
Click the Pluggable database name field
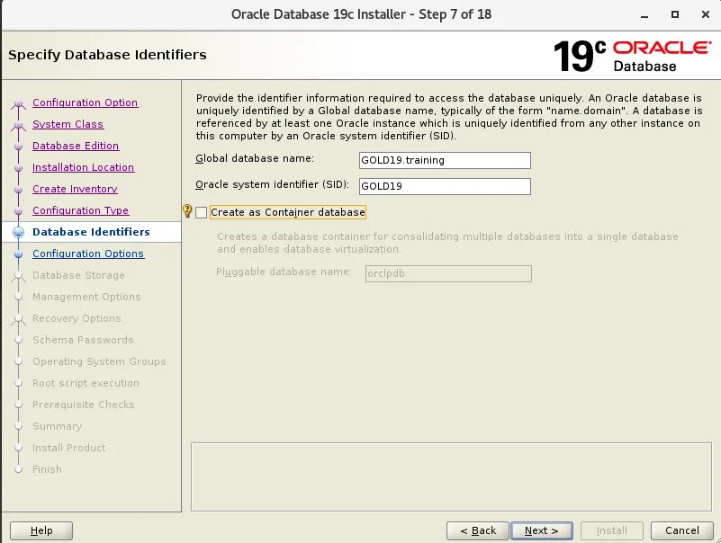tap(448, 273)
